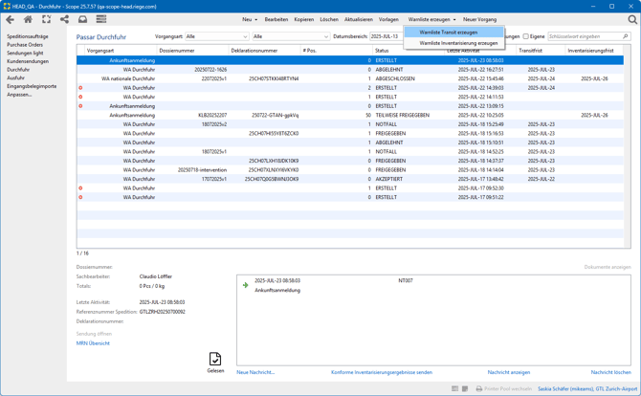Open the list view menu icon
This screenshot has height=396, width=641.
pyautogui.click(x=101, y=19)
